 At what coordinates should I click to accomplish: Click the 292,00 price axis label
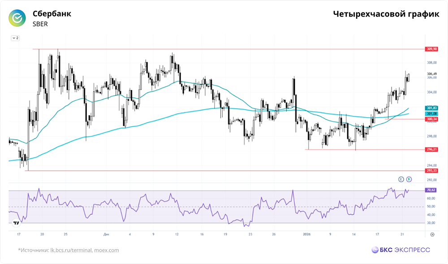coord(432,180)
